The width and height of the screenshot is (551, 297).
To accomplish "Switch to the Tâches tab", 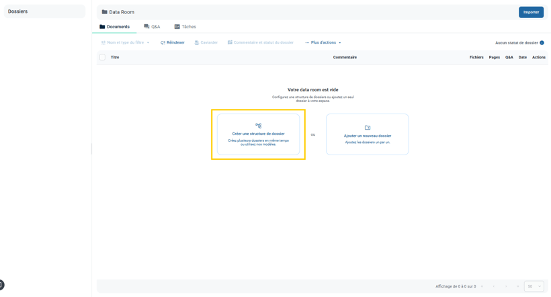I will tap(185, 27).
